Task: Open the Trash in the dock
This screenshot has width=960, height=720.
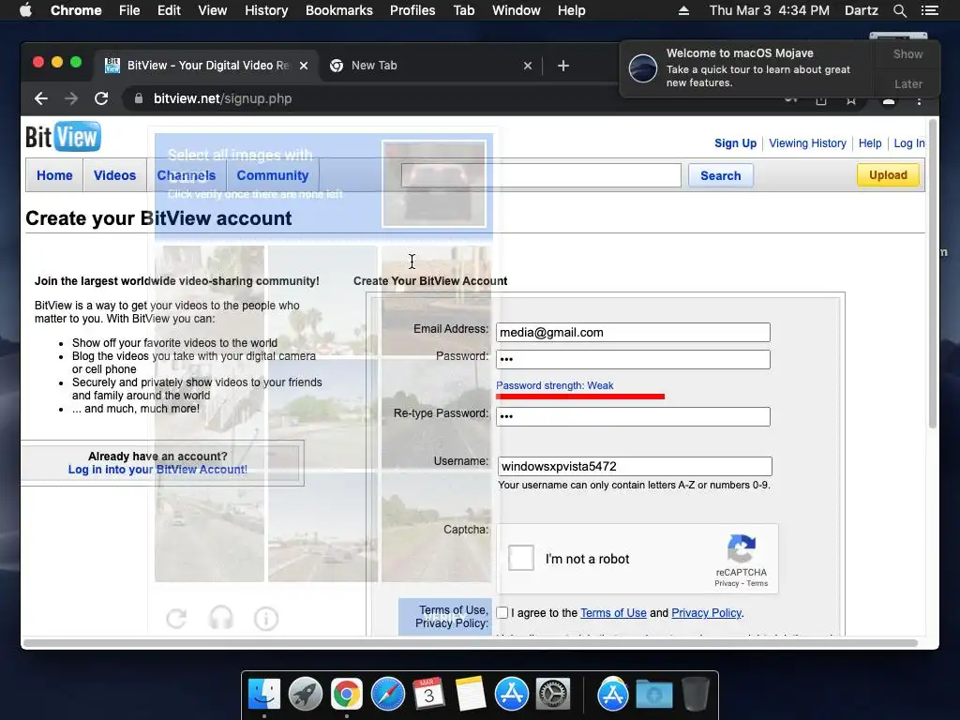Action: (x=696, y=695)
